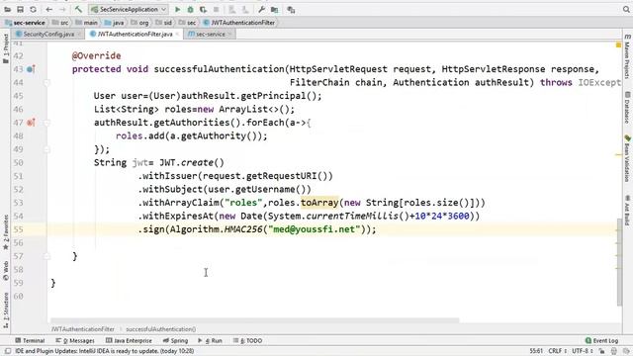The height and width of the screenshot is (356, 633).
Task: Open the TODO tool window
Action: click(247, 340)
